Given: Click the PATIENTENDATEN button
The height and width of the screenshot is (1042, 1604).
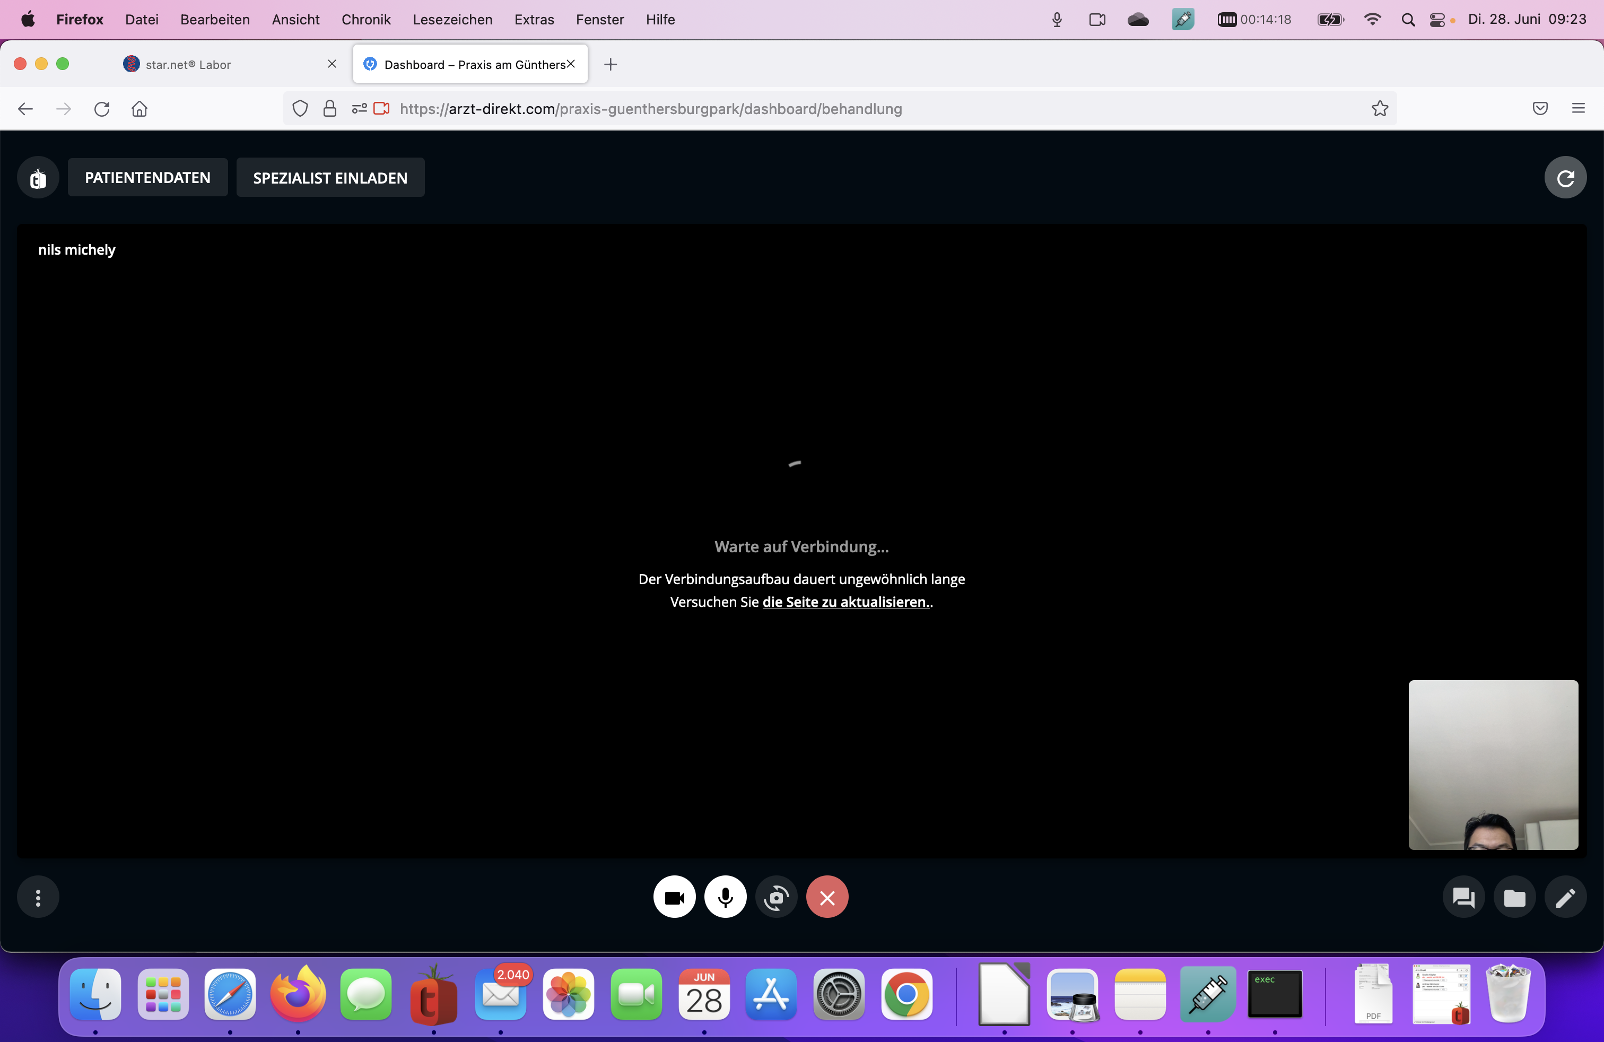Looking at the screenshot, I should (x=147, y=178).
